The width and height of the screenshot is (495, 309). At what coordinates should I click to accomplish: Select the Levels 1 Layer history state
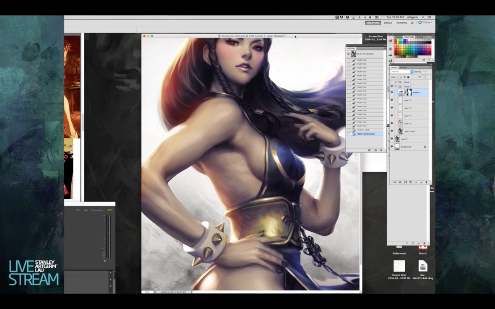pyautogui.click(x=365, y=130)
